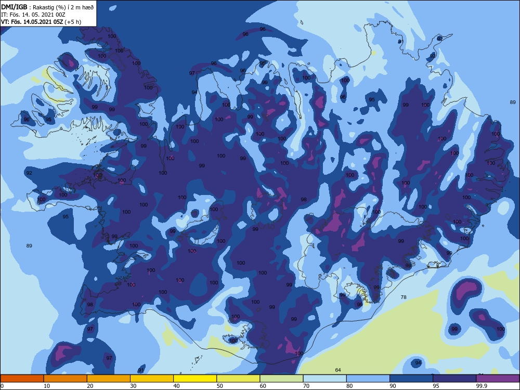The image size is (520, 390).
Task: Click the '64' humidity value on the map
Action: 338,370
